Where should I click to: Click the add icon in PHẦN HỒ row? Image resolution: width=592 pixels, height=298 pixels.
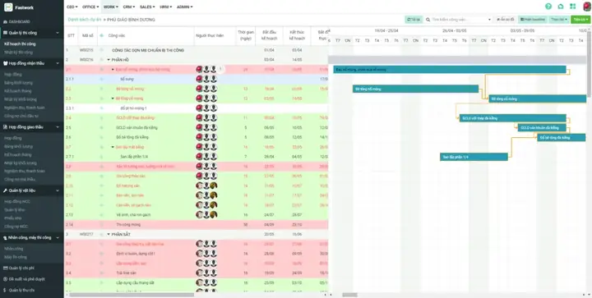[x=101, y=60]
